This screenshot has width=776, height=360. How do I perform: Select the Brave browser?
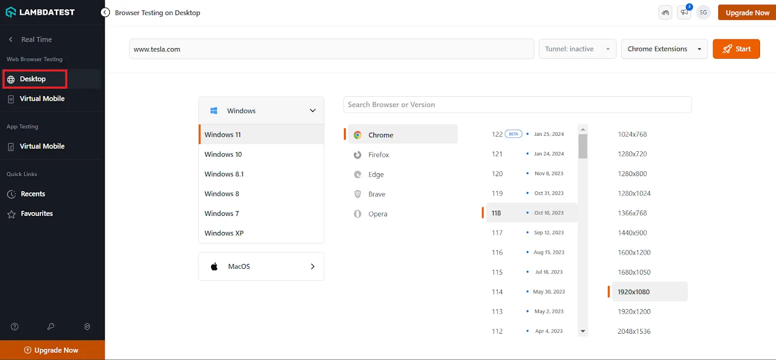(x=403, y=194)
